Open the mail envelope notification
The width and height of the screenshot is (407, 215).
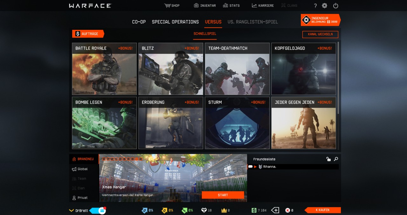point(102,210)
